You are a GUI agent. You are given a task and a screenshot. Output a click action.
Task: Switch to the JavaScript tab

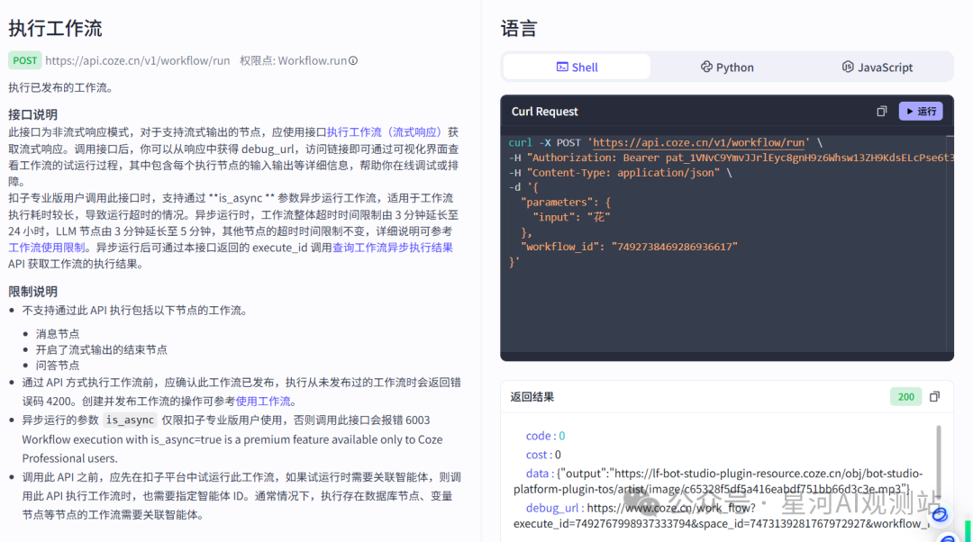tap(877, 67)
